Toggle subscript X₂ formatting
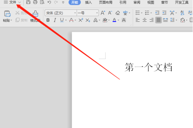193x128 pixels. tap(88, 20)
